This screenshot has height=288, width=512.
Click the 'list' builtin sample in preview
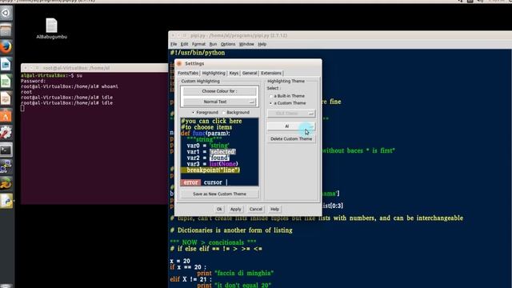[214, 164]
